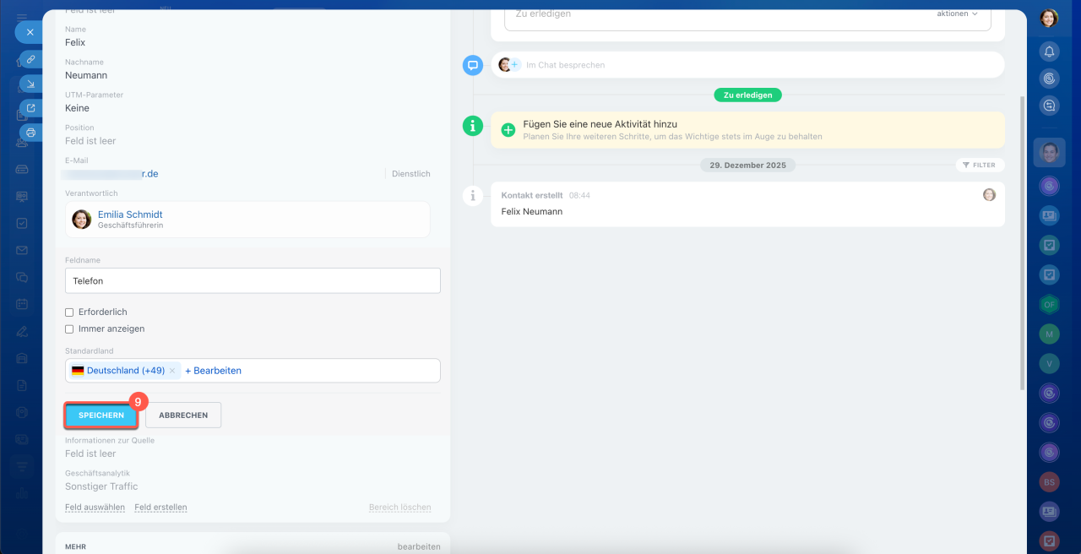
Task: Click bearbeiten in the MEHR section
Action: 418,546
